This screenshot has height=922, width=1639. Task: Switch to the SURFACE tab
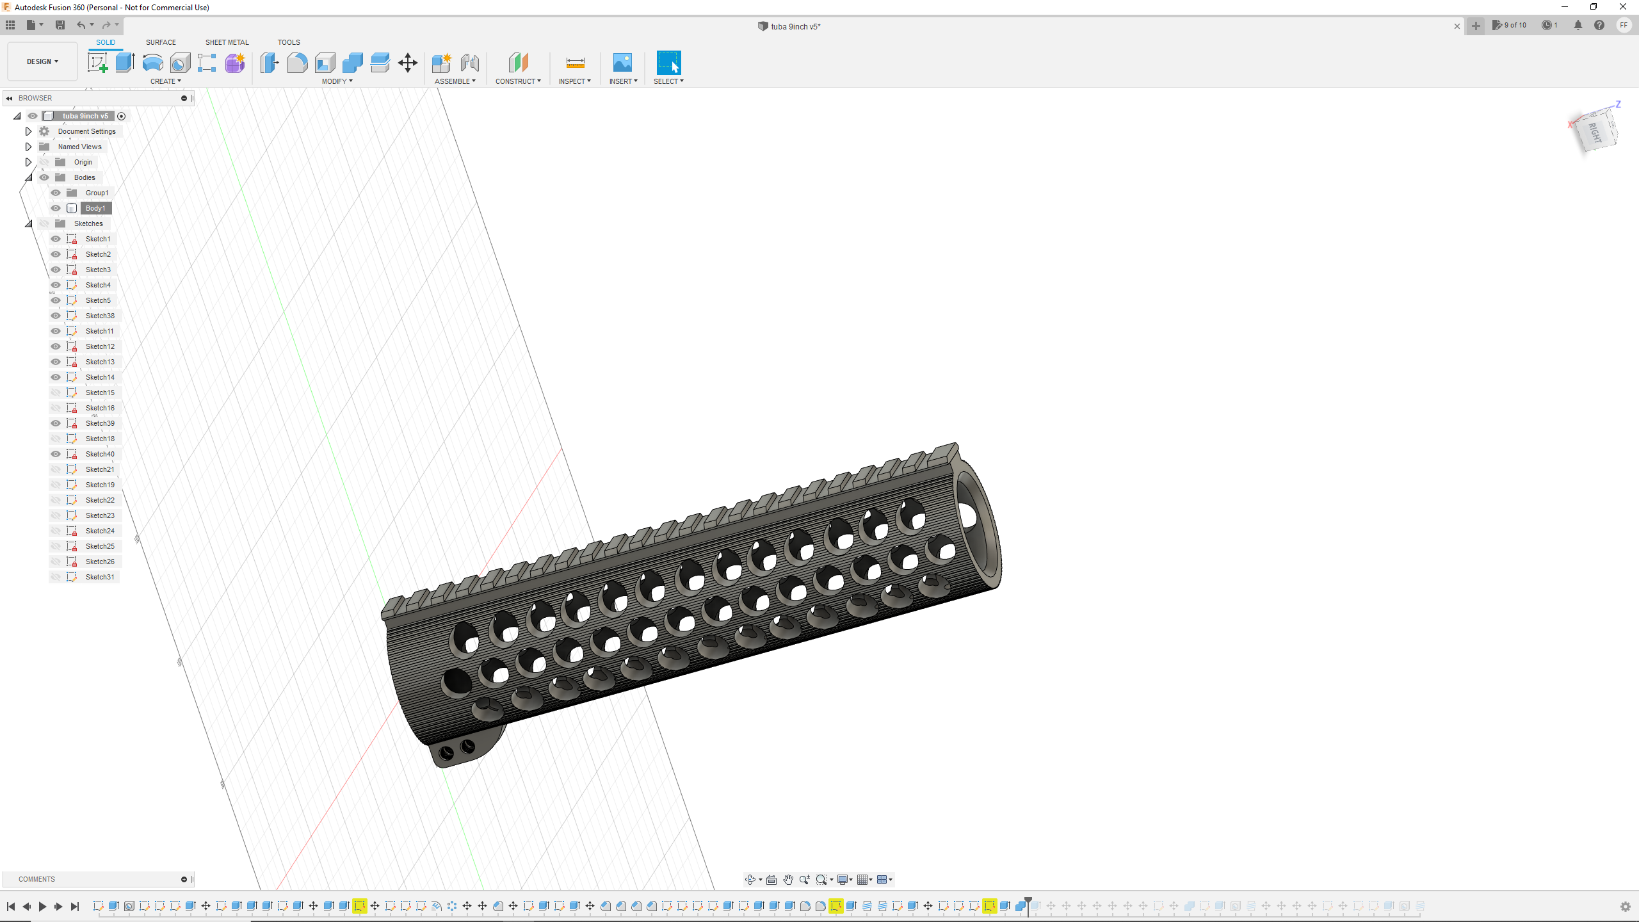(x=160, y=42)
